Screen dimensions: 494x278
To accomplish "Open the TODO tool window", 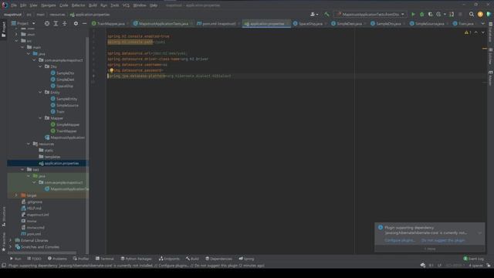I will pyautogui.click(x=34, y=259).
